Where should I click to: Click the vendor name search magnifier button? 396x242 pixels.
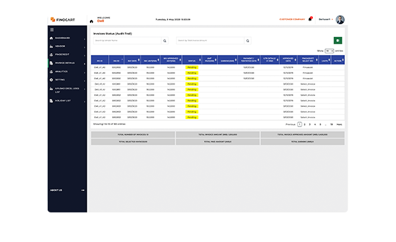pos(164,41)
